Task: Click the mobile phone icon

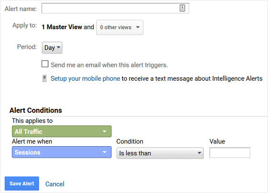Action: 45,78
